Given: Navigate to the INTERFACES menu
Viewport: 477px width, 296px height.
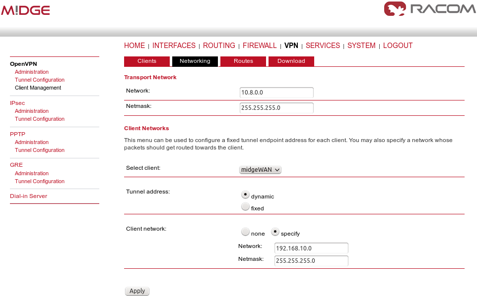Looking at the screenshot, I should point(174,46).
